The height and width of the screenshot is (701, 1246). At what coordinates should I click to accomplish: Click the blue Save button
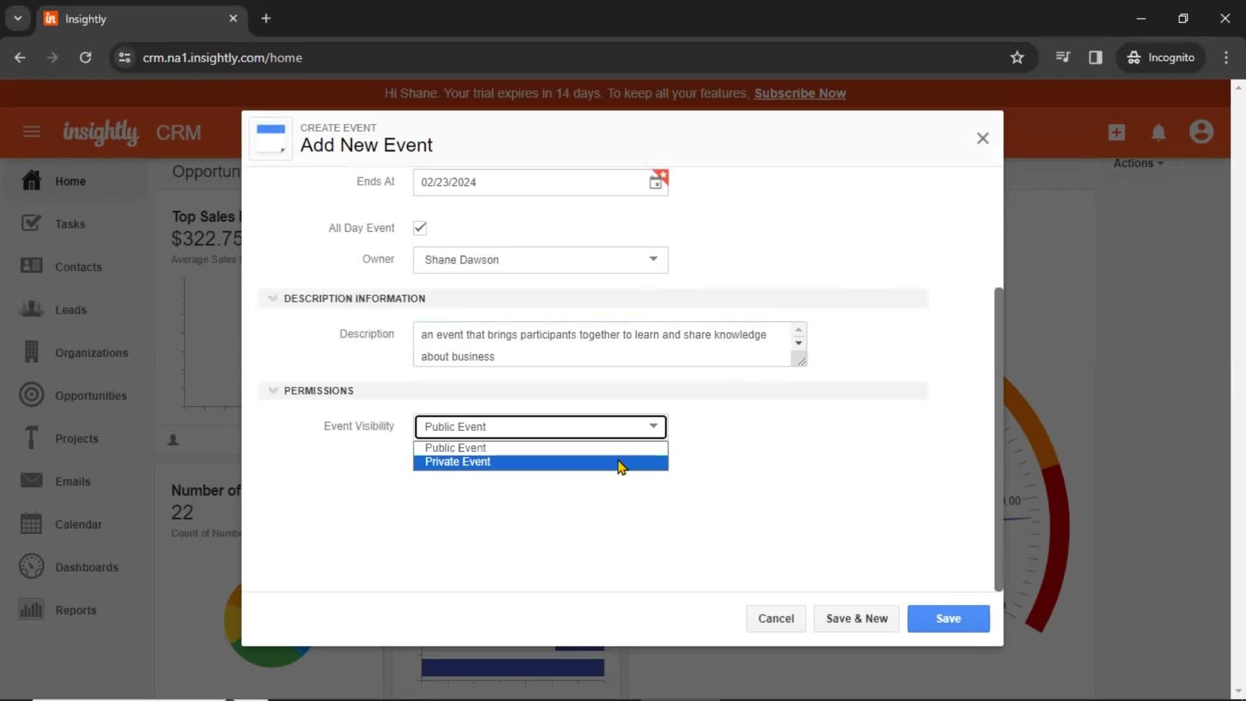point(948,619)
